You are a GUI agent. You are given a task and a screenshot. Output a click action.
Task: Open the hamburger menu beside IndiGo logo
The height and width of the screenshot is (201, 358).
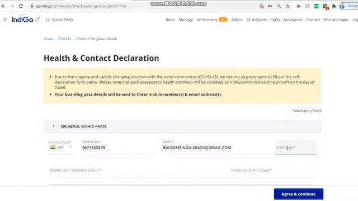pyautogui.click(x=5, y=20)
